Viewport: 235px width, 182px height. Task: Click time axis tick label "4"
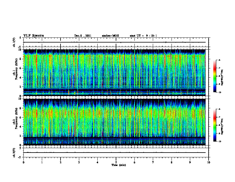coord(98,162)
